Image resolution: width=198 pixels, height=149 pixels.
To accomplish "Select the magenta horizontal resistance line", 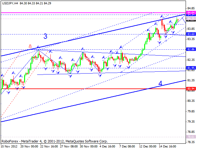I will coord(93,13).
